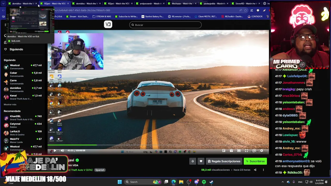Open OBS Studio from taskbar

coord(189,182)
